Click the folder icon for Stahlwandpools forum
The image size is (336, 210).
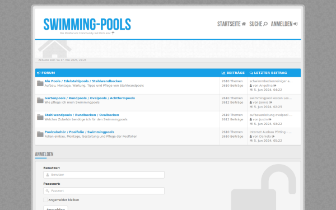(40, 117)
